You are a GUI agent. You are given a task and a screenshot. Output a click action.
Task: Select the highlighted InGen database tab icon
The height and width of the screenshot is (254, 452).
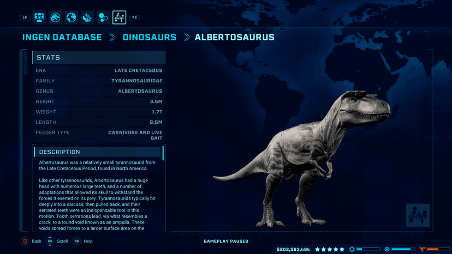(x=120, y=17)
